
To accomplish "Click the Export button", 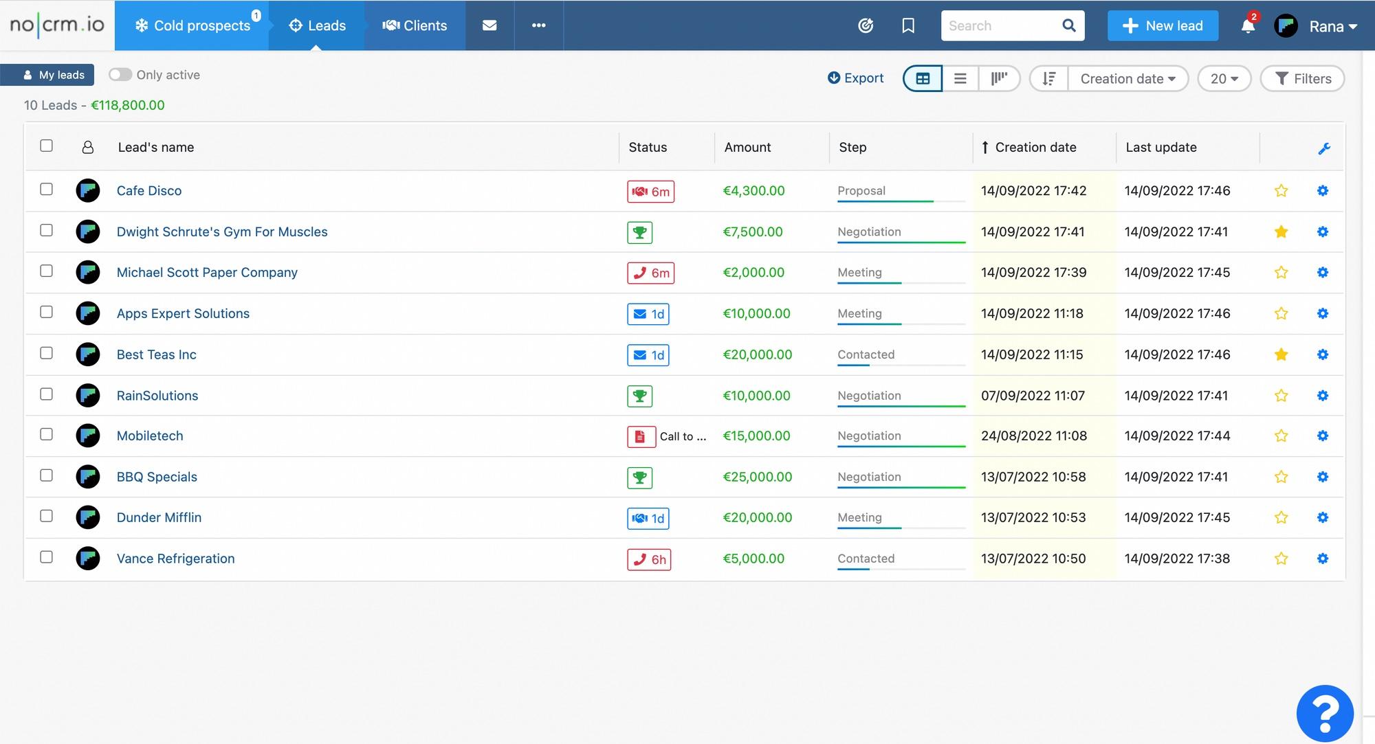I will pos(855,77).
